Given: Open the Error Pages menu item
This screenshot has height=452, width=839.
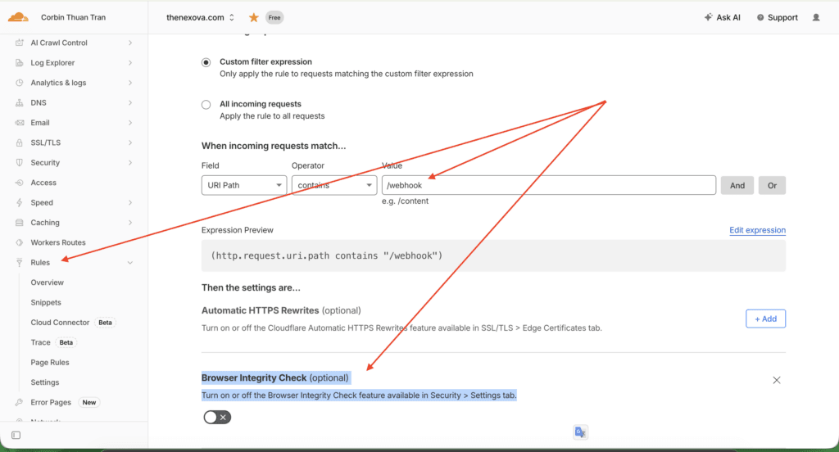Looking at the screenshot, I should coord(51,402).
